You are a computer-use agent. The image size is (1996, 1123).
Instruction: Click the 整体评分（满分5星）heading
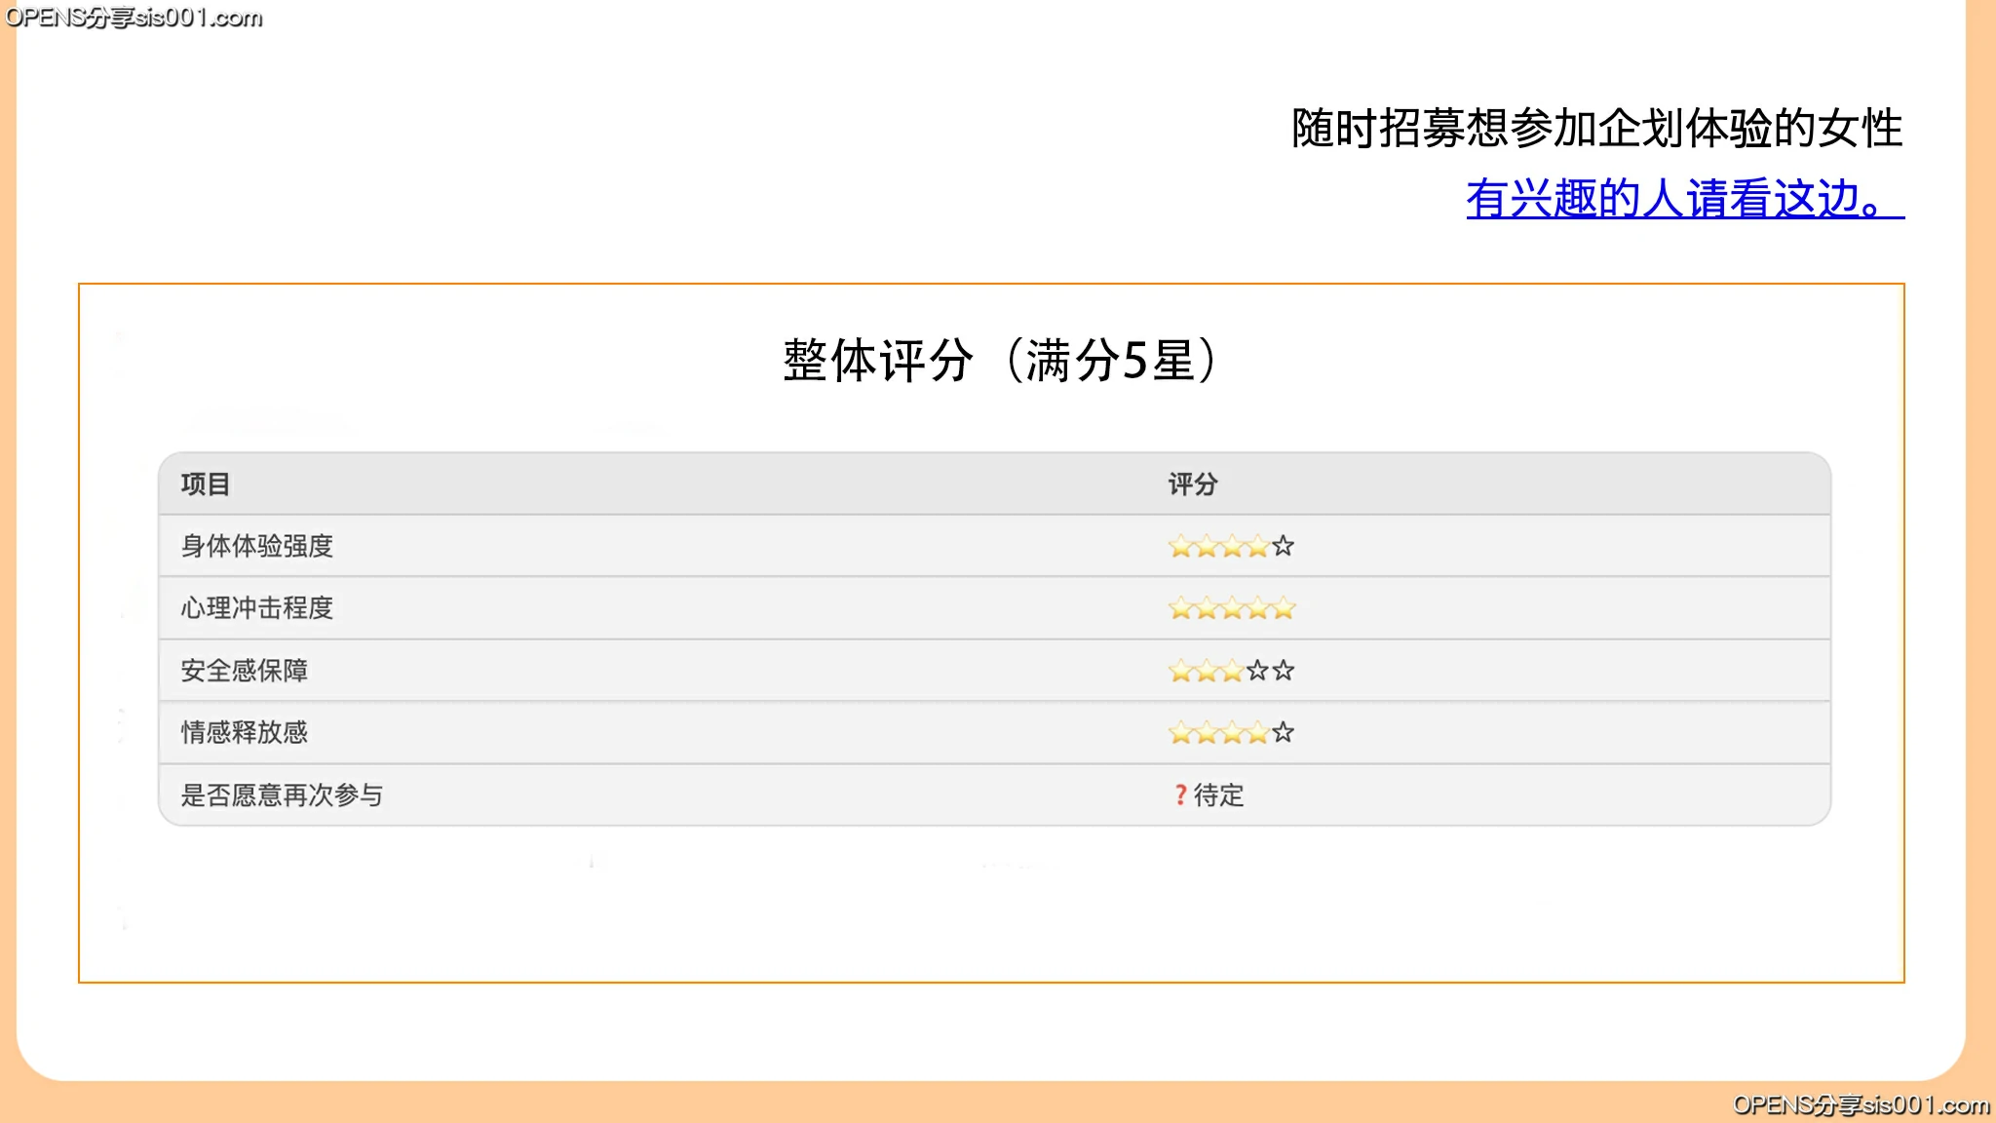(x=999, y=361)
